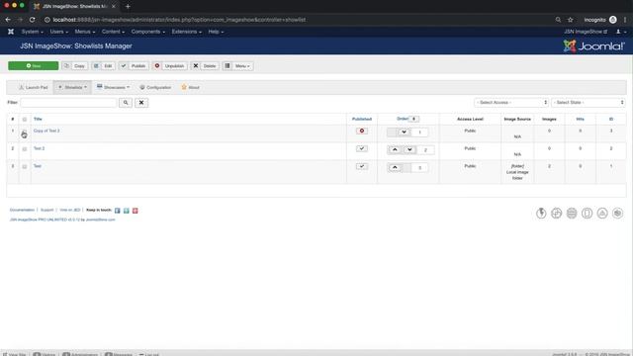This screenshot has width=633, height=356.
Task: Create a new showlist with New button
Action: click(x=33, y=66)
